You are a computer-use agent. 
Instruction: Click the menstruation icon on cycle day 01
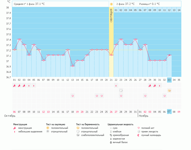14,86
